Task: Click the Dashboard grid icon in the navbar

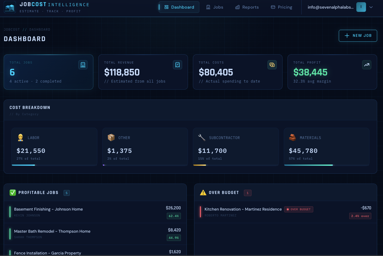Action: pos(166,7)
